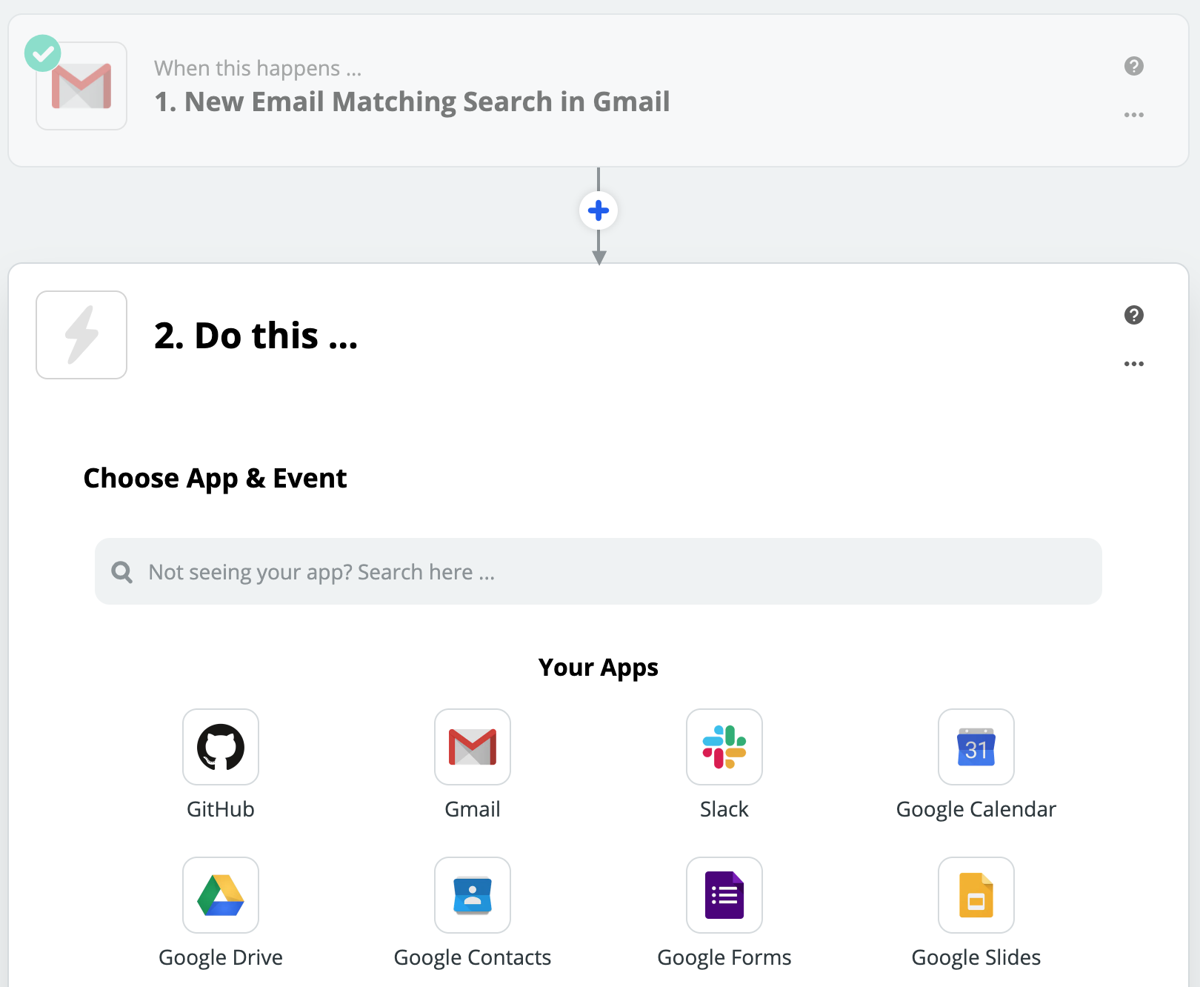Click the Google Contacts label text
The height and width of the screenshot is (987, 1200).
point(473,957)
